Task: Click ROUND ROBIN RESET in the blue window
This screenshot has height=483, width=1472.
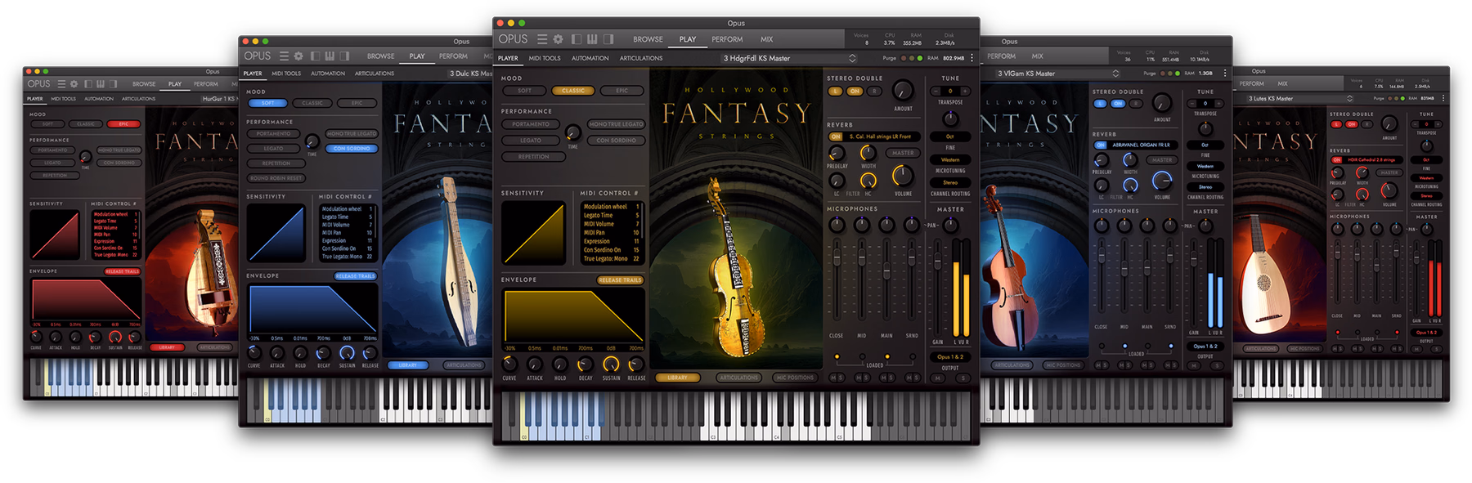Action: (276, 178)
